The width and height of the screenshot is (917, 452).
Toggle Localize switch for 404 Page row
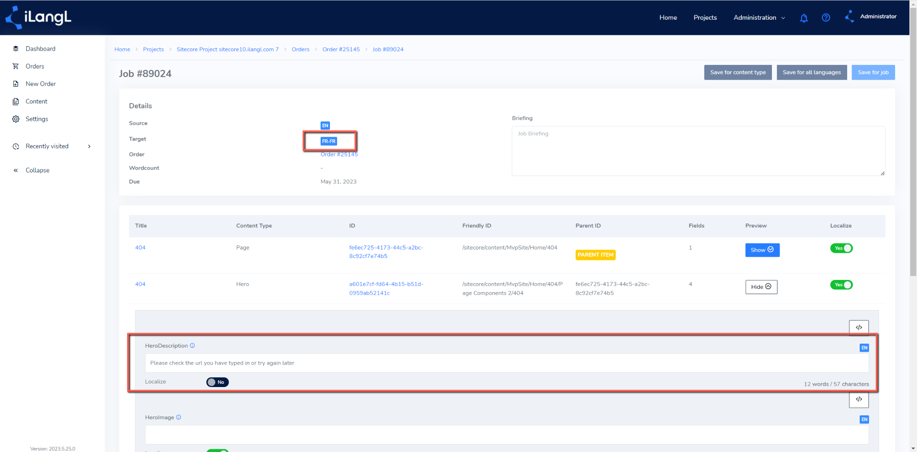(841, 248)
